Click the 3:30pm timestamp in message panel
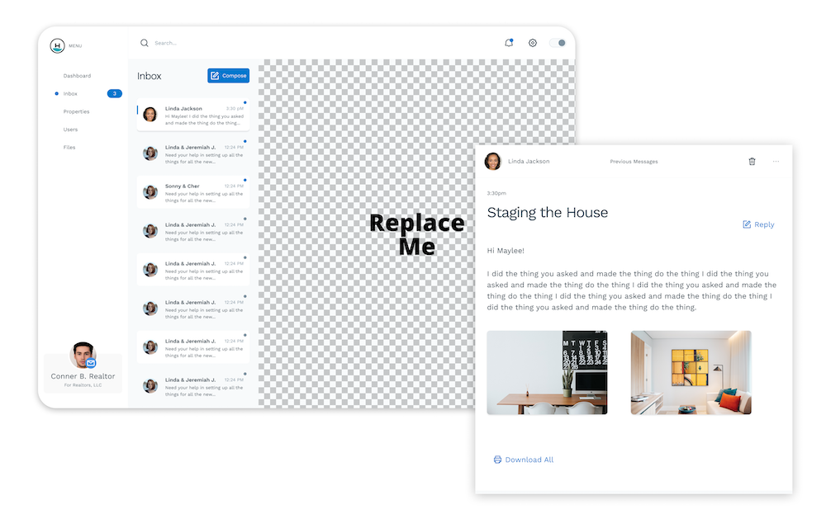826x514 pixels. click(x=496, y=193)
